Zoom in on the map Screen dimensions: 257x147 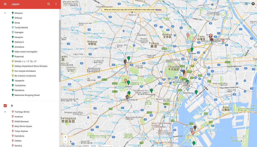(65, 137)
